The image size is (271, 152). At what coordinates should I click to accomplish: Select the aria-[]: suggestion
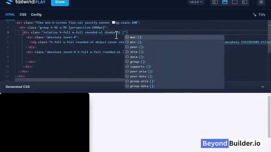tap(174, 52)
